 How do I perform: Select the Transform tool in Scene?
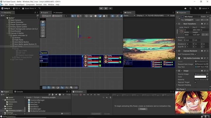pos(43,36)
